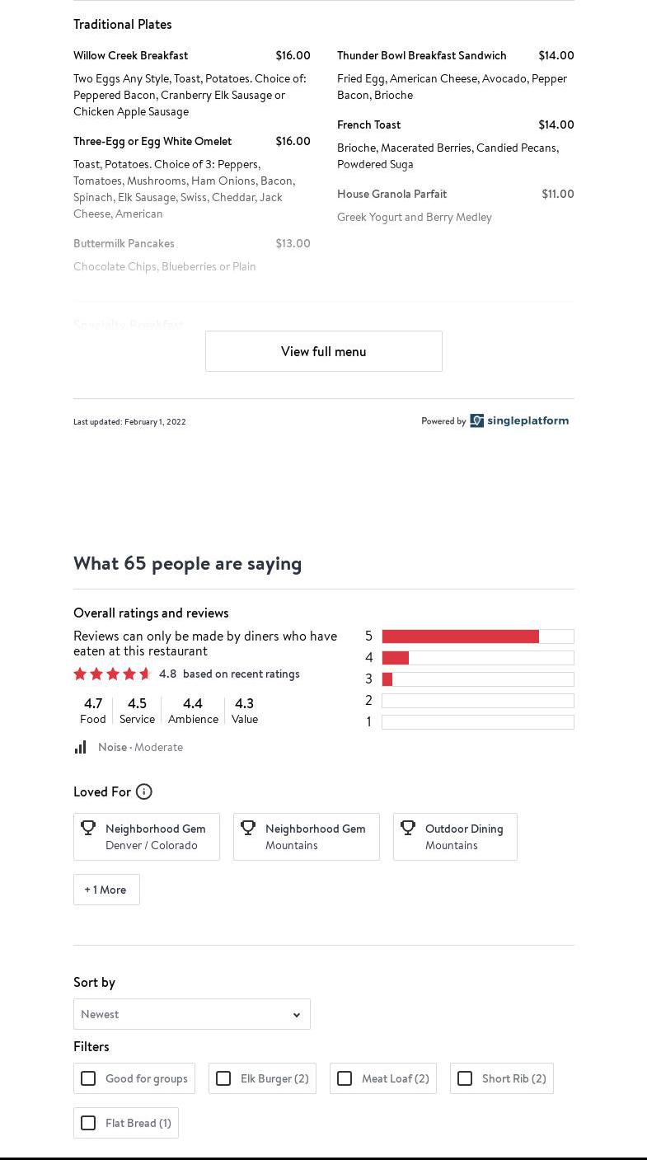647x1160 pixels.
Task: Filter reviews by 5-star rating bar
Action: [477, 636]
